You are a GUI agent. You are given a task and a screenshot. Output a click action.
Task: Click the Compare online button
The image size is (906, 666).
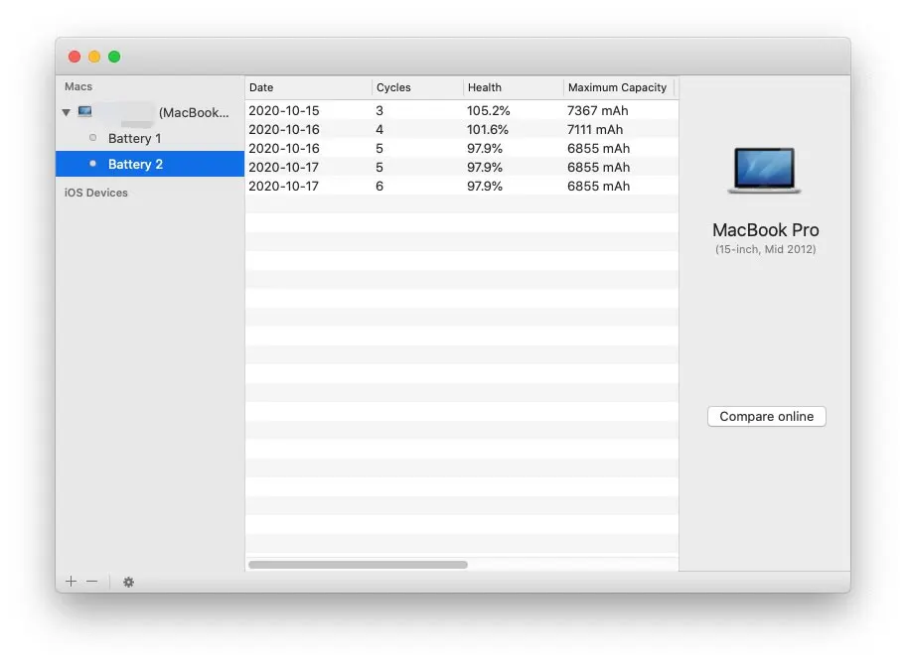coord(766,416)
